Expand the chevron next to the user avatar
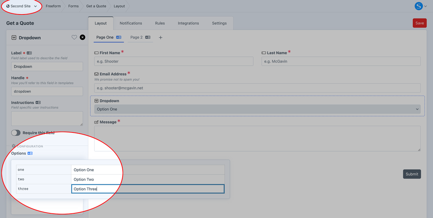433x218 pixels. click(426, 6)
